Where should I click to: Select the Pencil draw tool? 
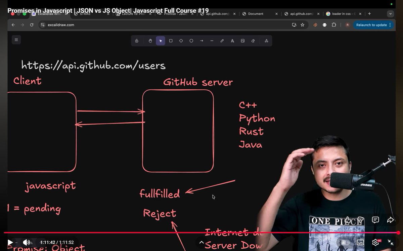pyautogui.click(x=222, y=41)
